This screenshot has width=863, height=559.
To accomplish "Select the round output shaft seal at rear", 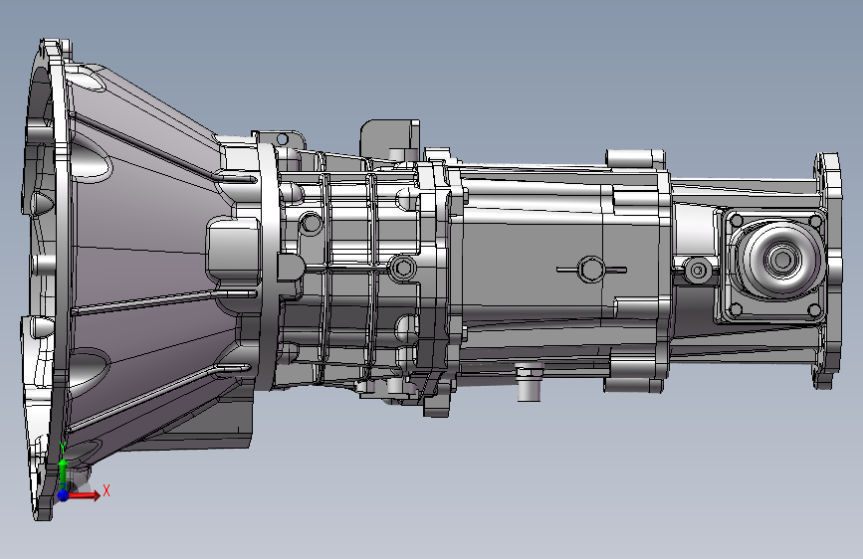I will pos(781,259).
